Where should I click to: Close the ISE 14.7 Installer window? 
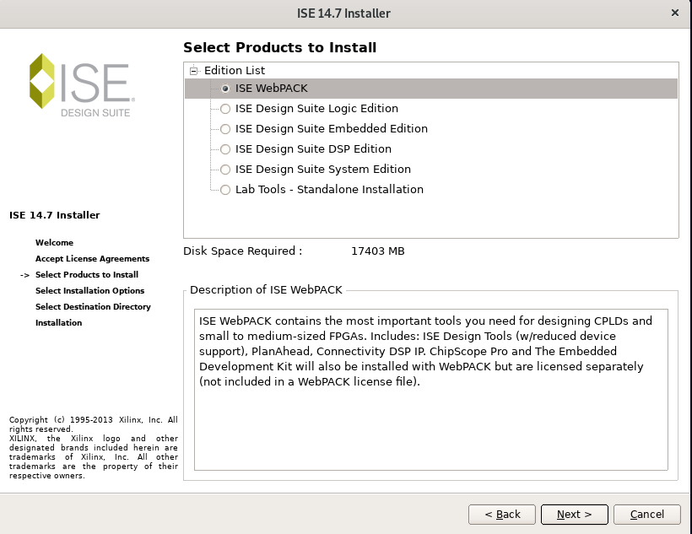coord(675,13)
